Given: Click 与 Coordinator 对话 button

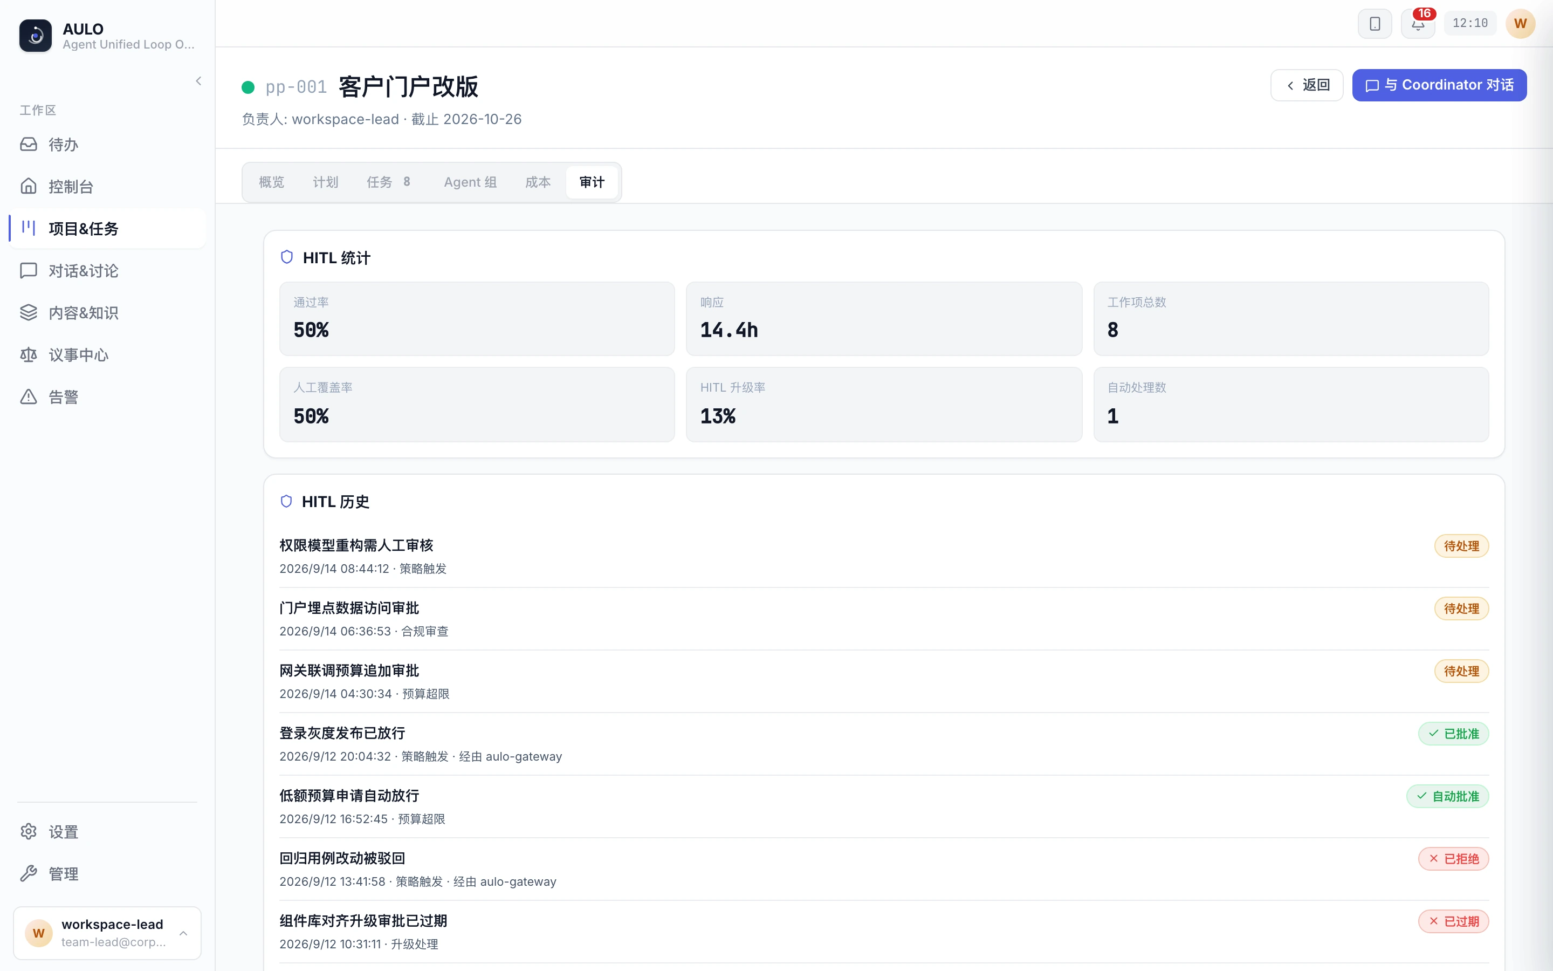Looking at the screenshot, I should 1439,85.
